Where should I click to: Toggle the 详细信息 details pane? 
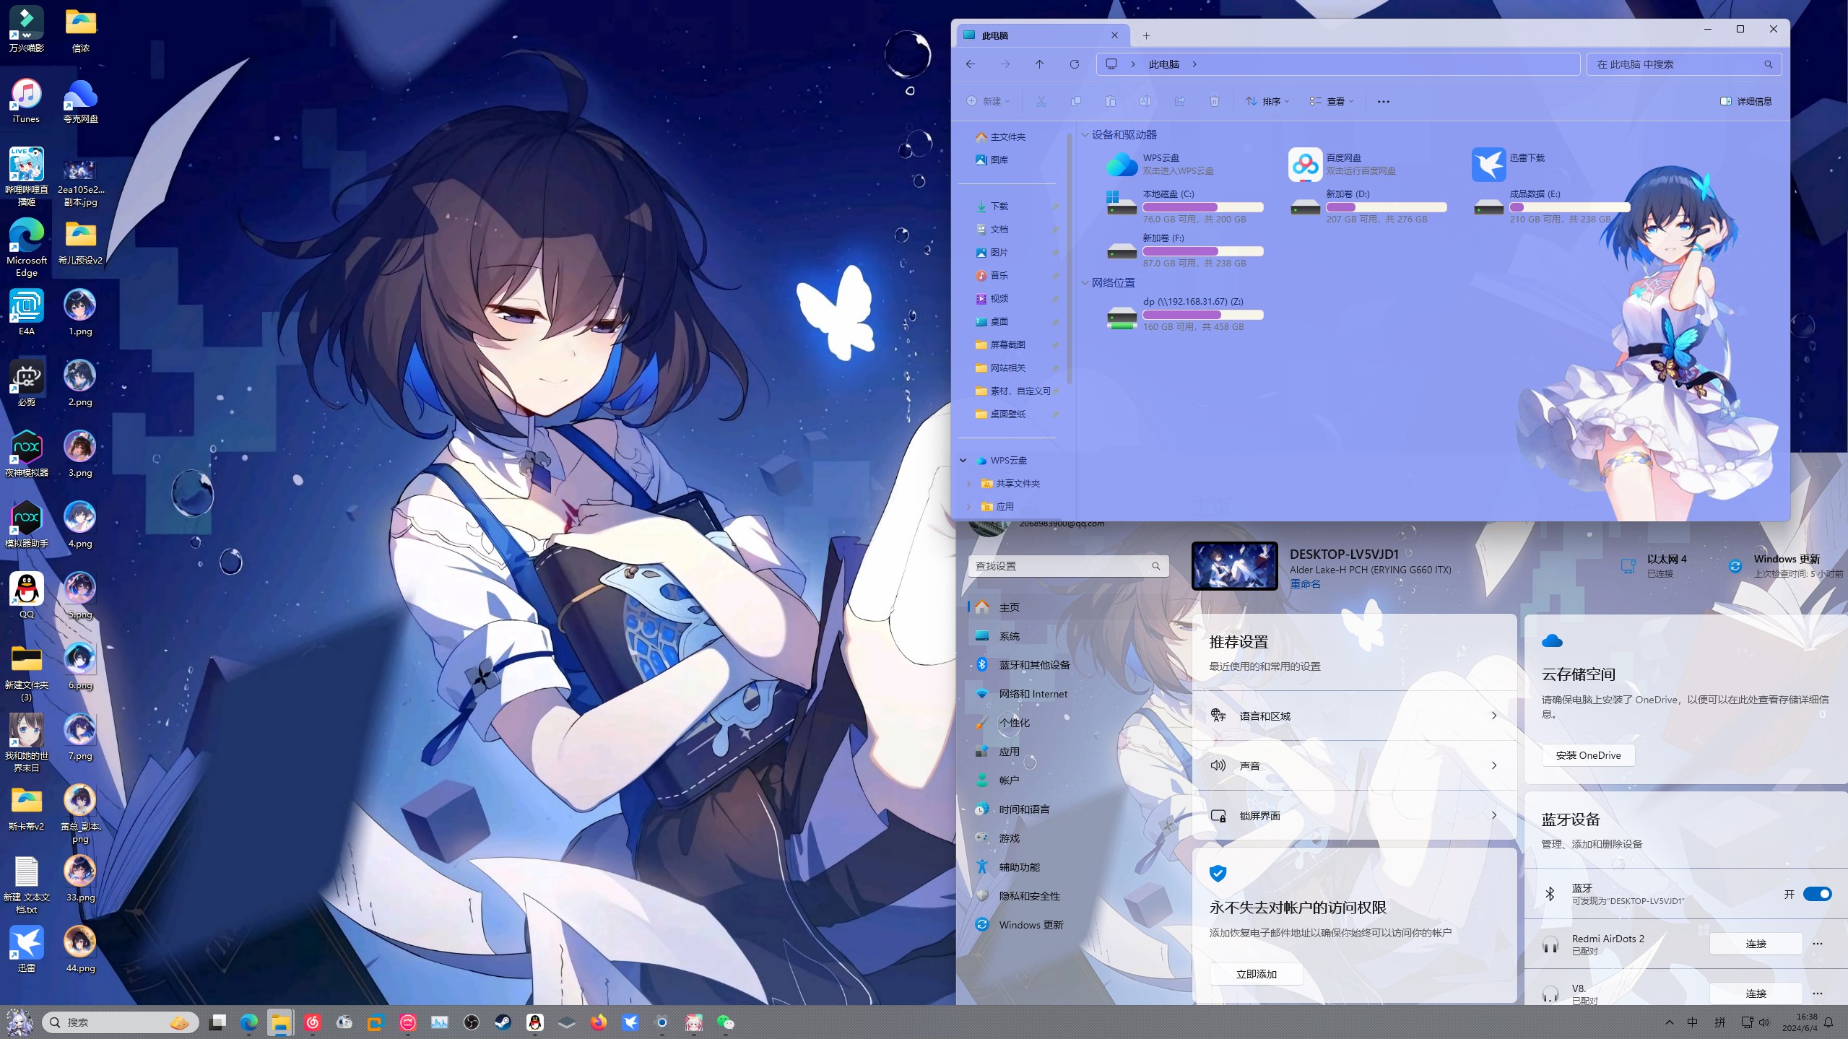(x=1745, y=102)
